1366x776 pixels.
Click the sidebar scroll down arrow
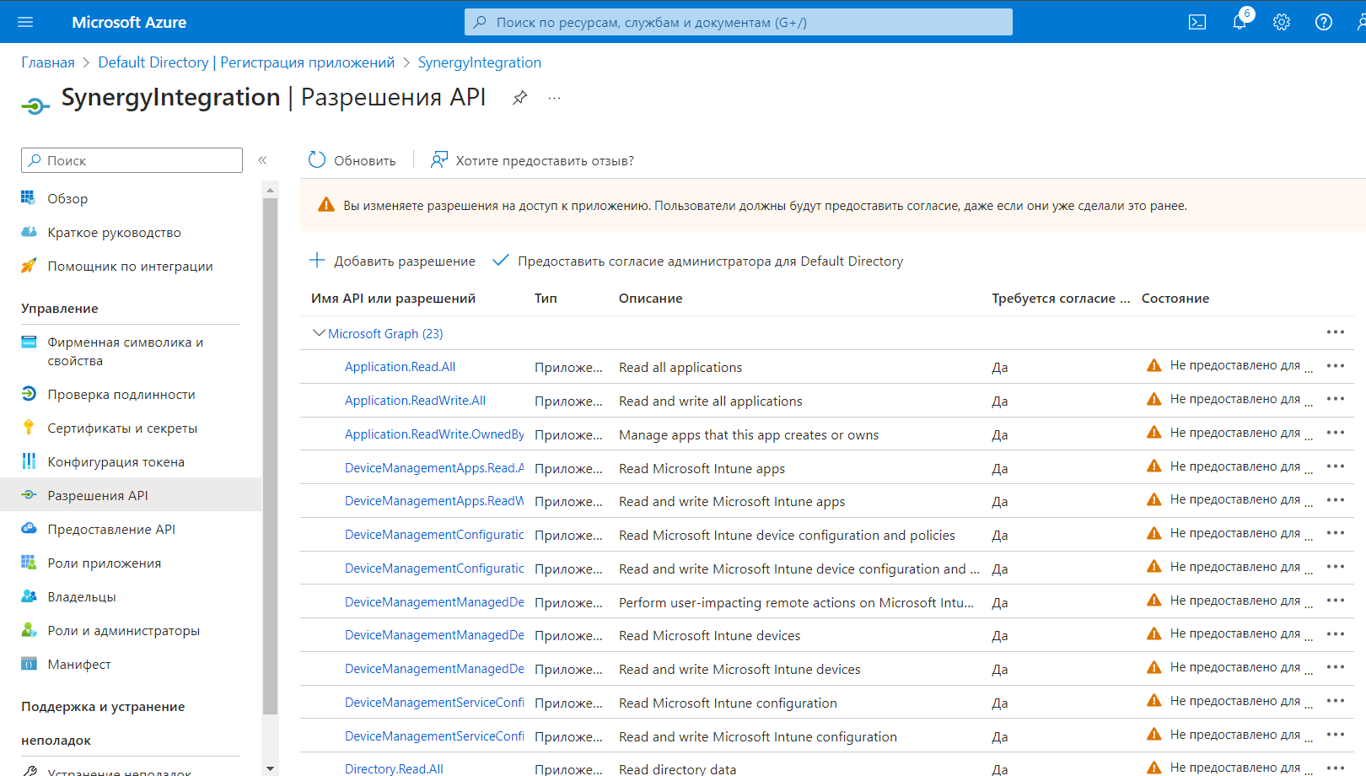pos(270,768)
